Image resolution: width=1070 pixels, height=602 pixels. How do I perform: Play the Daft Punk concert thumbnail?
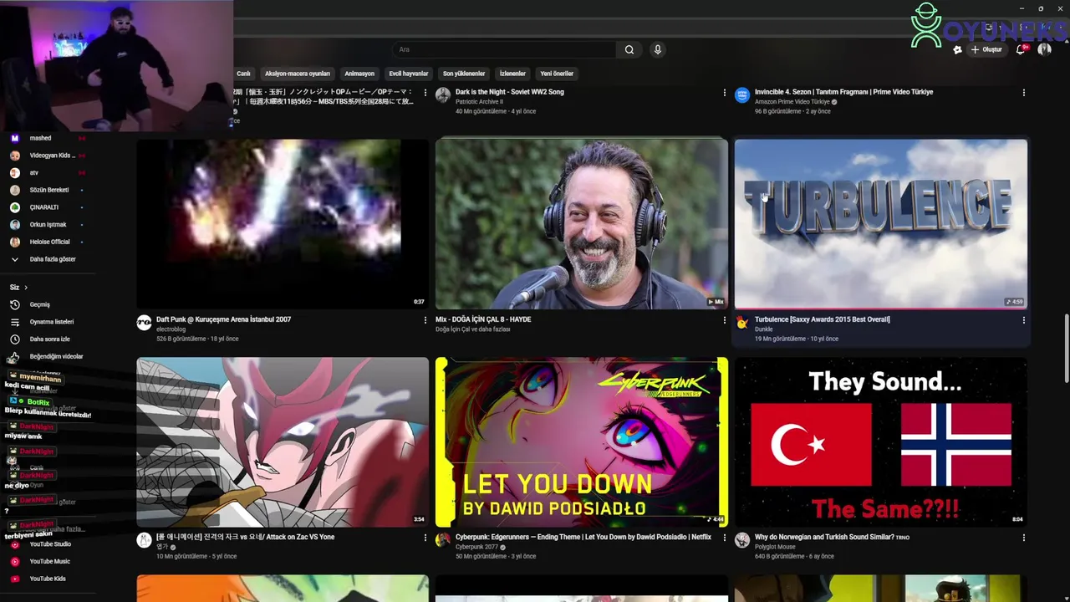coord(283,224)
